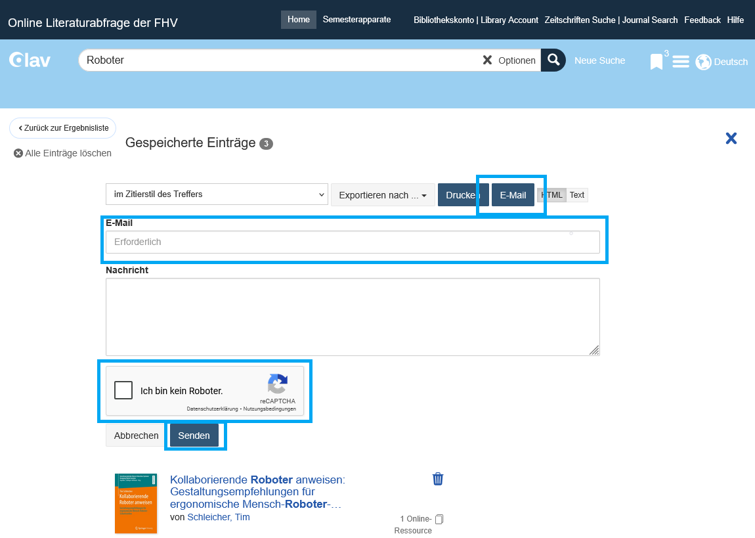Open the Semesterapparate menu item
Viewport: 755px width, 538px height.
tap(356, 20)
